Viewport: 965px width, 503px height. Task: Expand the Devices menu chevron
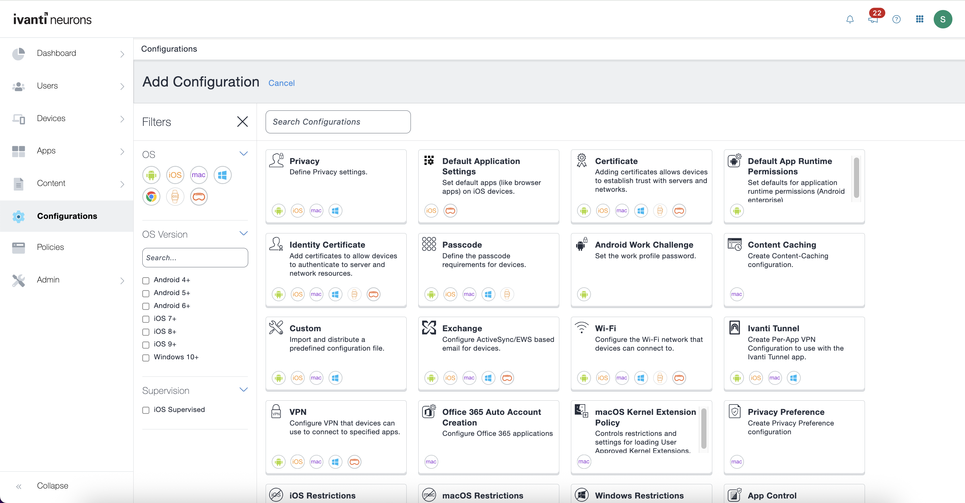pos(122,119)
